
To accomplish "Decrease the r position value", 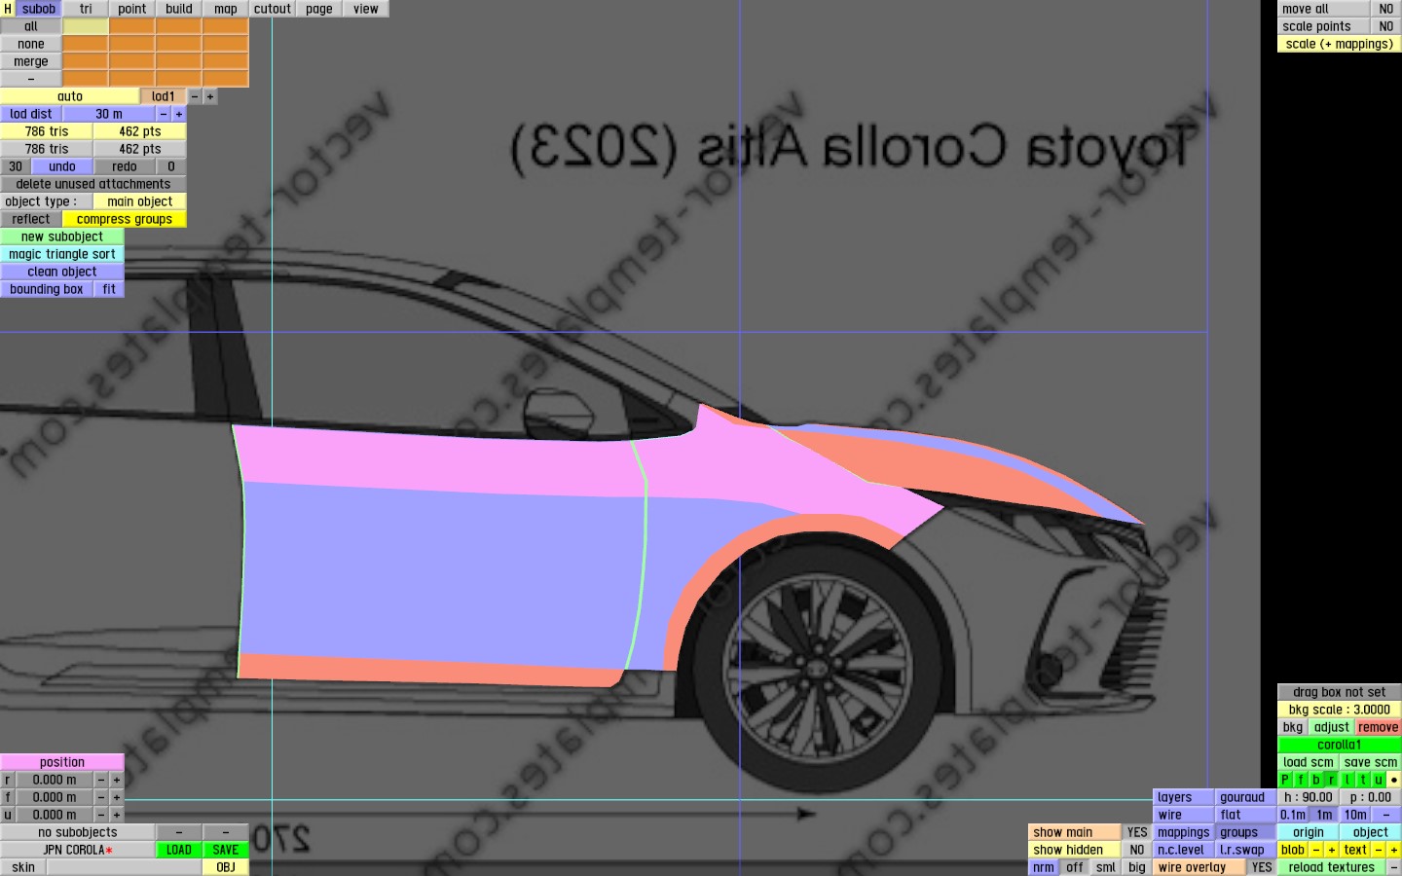I will click(101, 780).
